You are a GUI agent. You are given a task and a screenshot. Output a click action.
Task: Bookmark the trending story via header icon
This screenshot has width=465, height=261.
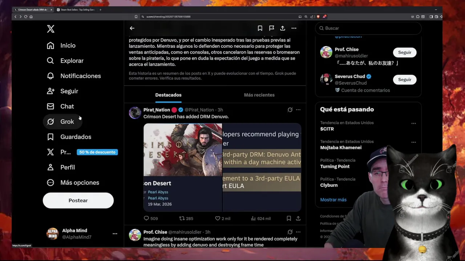(x=260, y=28)
